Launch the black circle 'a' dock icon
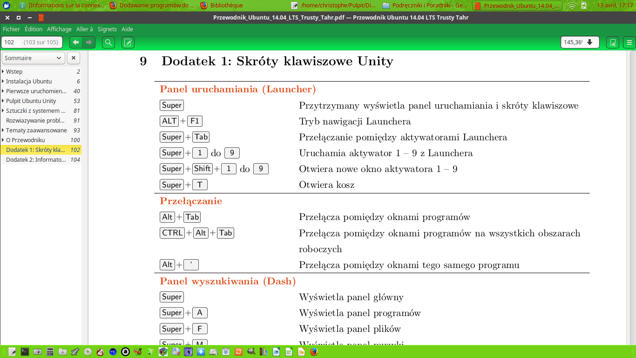636x358 pixels. point(125,351)
